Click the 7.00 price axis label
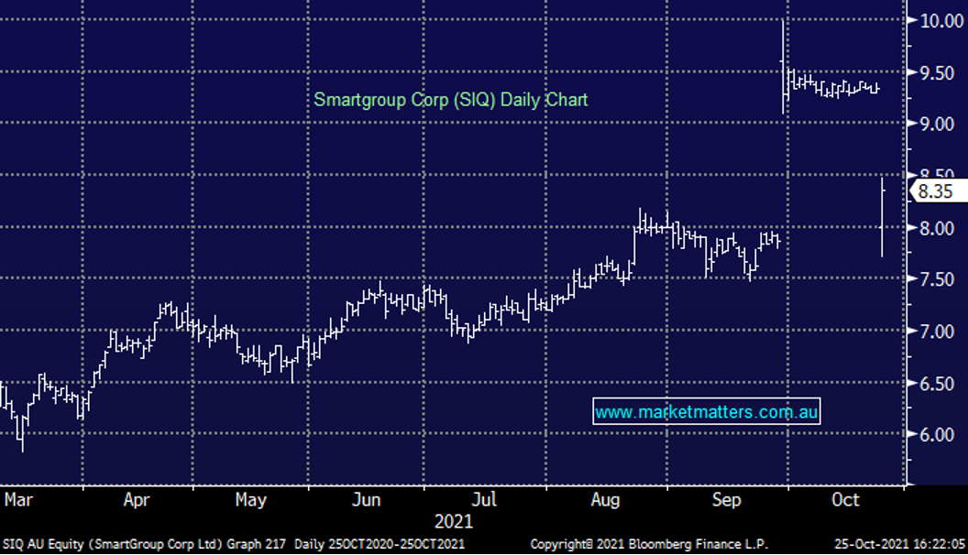The image size is (968, 555). coord(939,331)
